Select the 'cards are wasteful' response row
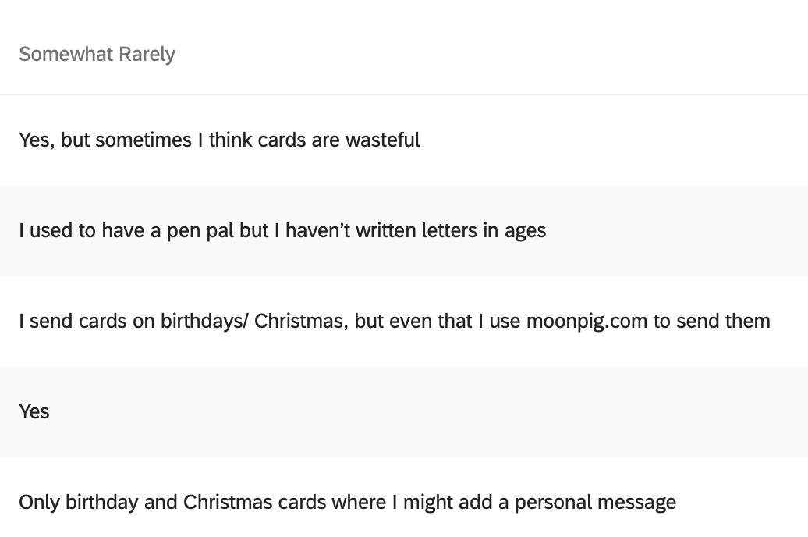The height and width of the screenshot is (537, 808). click(x=403, y=140)
